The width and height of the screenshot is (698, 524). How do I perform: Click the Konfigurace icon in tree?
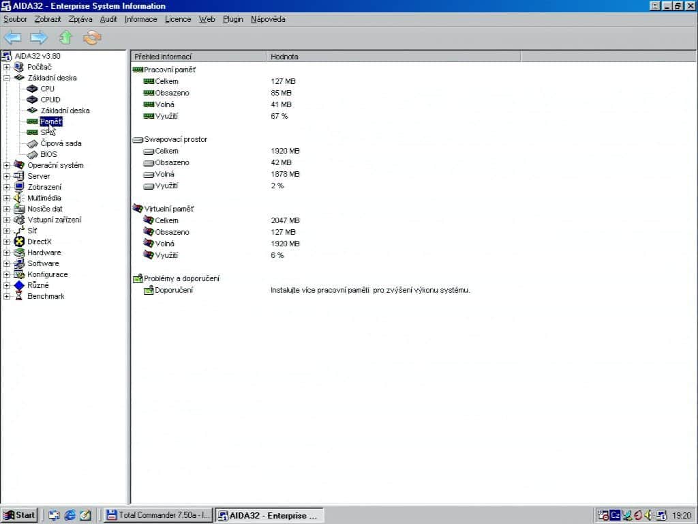coord(19,274)
